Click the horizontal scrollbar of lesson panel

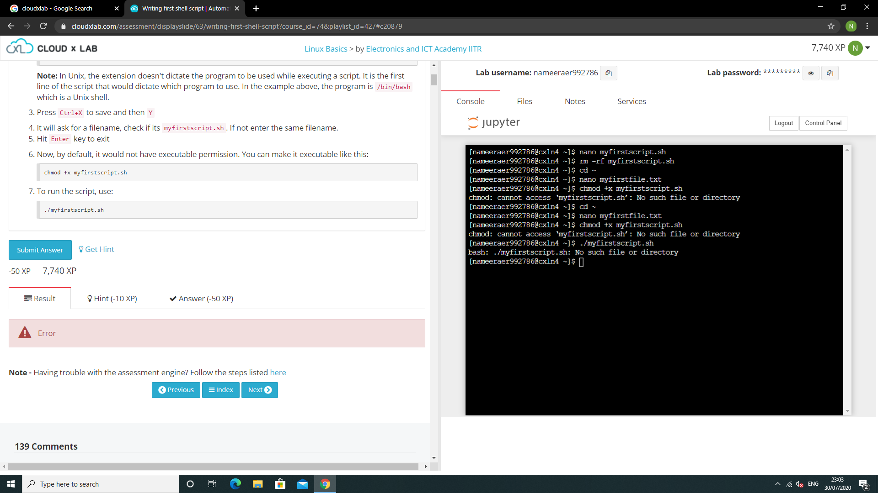(x=213, y=467)
